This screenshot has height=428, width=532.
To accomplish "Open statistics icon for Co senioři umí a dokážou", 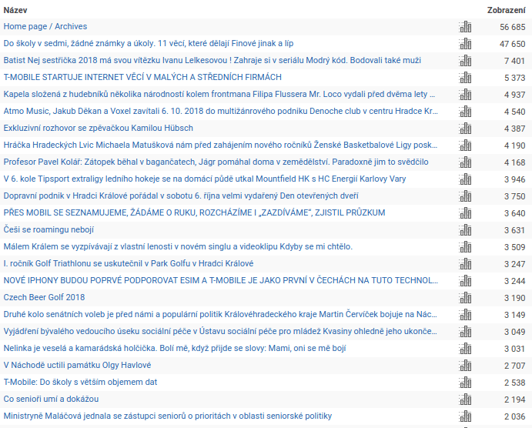I will click(464, 400).
